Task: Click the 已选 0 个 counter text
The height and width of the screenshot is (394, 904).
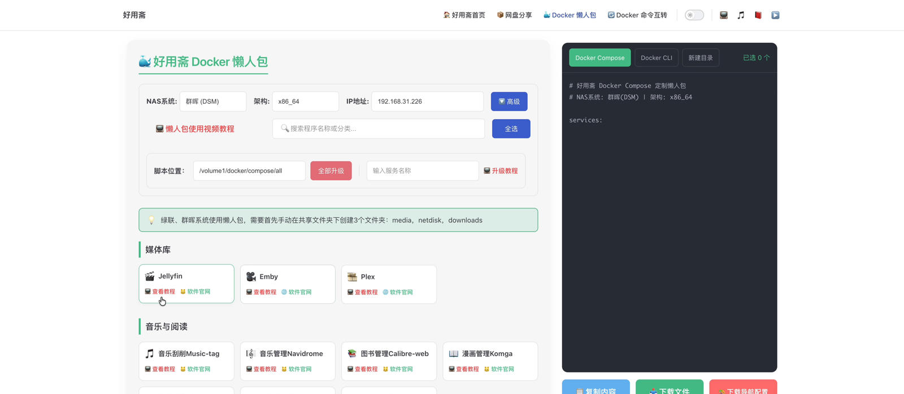Action: 756,58
